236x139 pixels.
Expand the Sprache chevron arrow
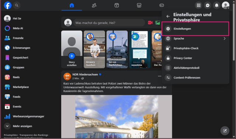225,38
